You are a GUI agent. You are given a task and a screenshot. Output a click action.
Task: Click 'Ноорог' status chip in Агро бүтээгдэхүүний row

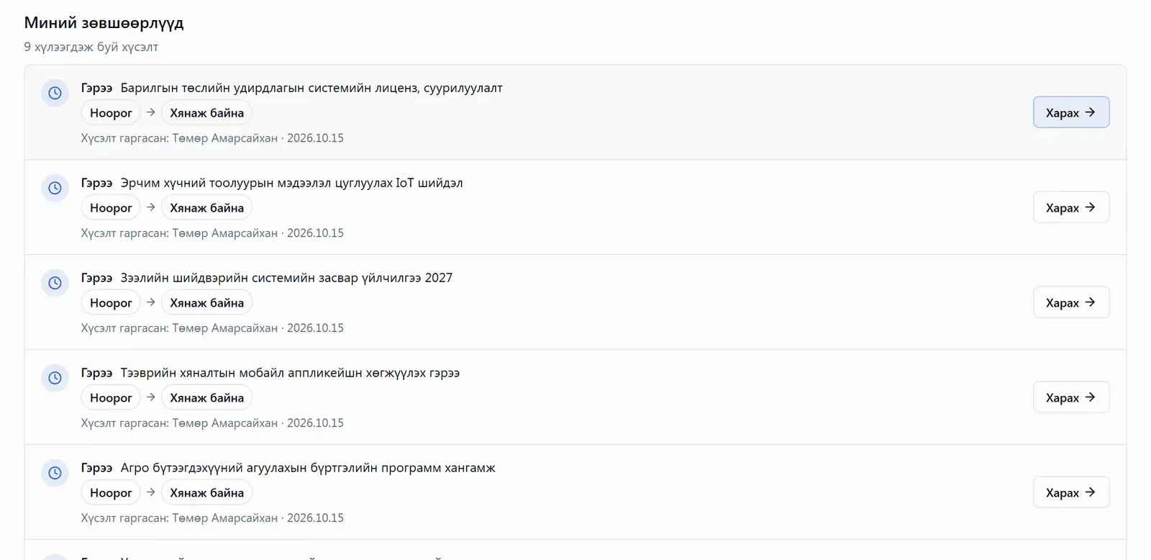coord(111,493)
